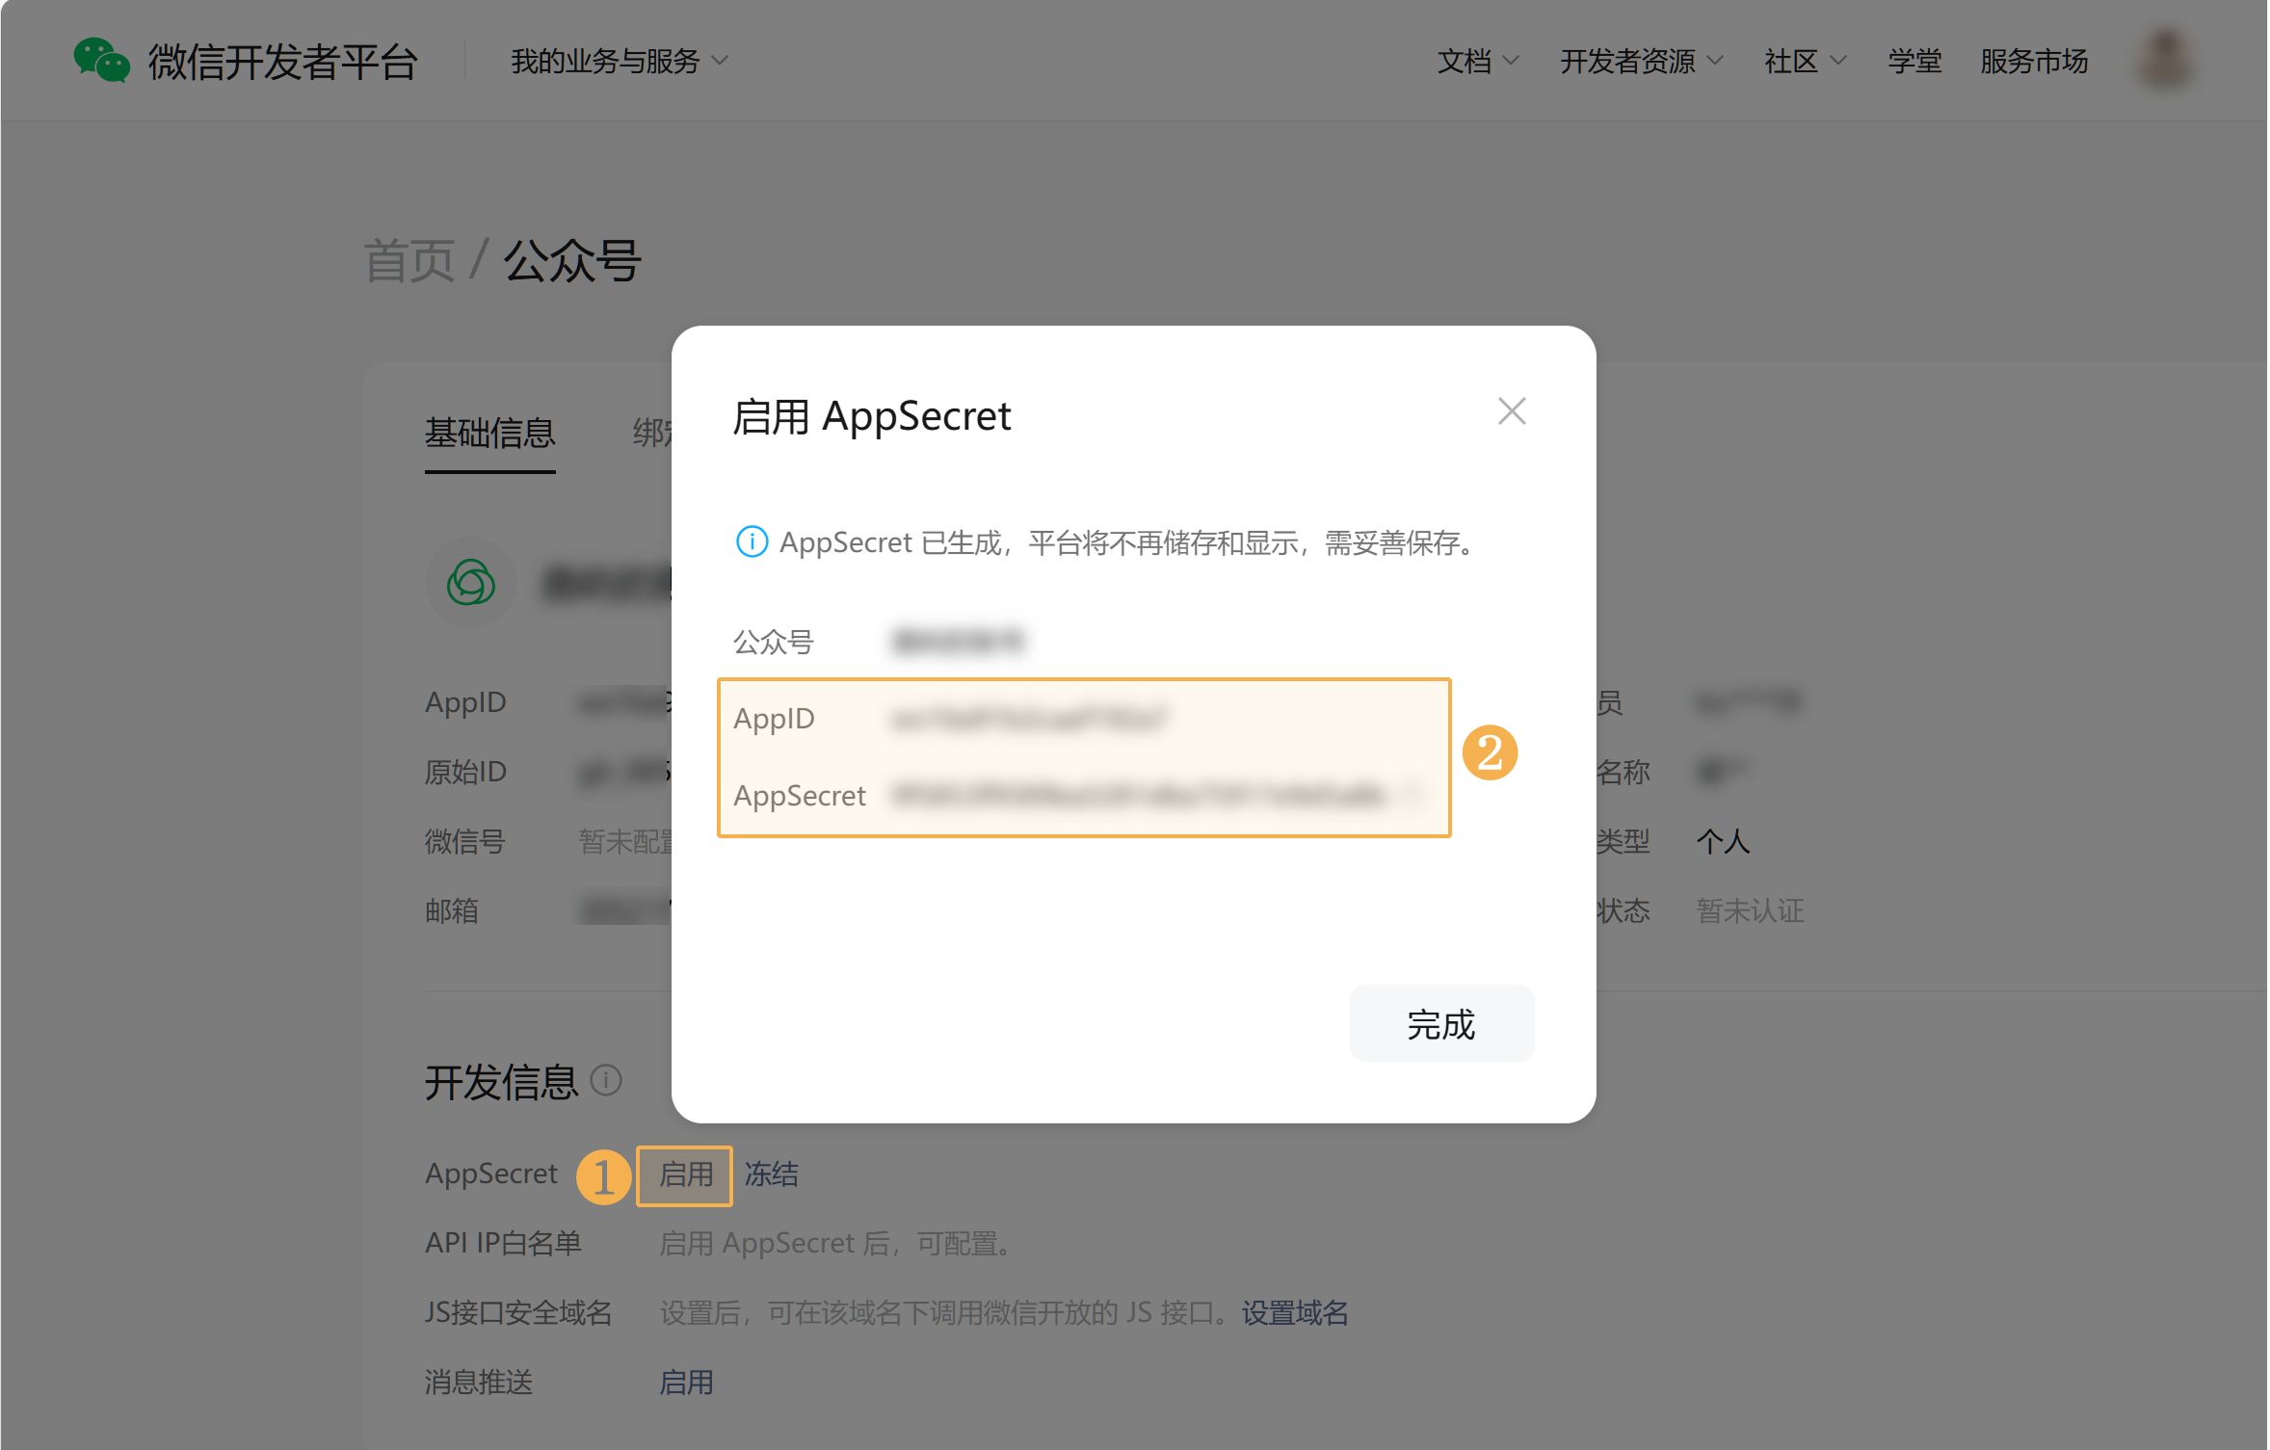The image size is (2270, 1450).
Task: Click the green official account logo icon
Action: click(471, 583)
